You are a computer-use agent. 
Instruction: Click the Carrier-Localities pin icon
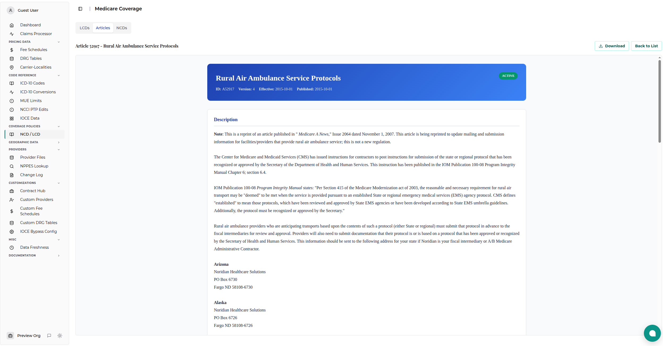point(12,67)
